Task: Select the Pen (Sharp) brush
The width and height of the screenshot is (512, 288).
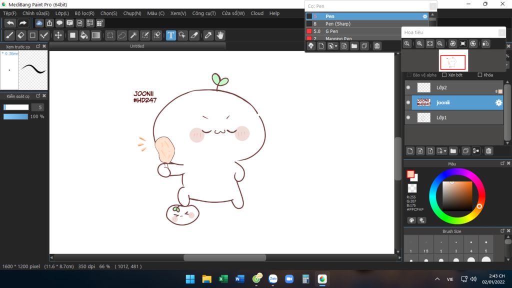Action: click(367, 24)
